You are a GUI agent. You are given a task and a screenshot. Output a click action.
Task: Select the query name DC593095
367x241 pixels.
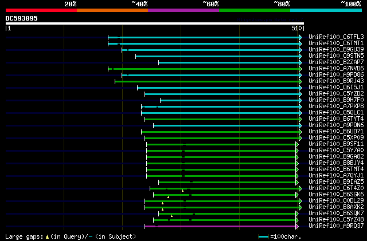click(x=22, y=18)
